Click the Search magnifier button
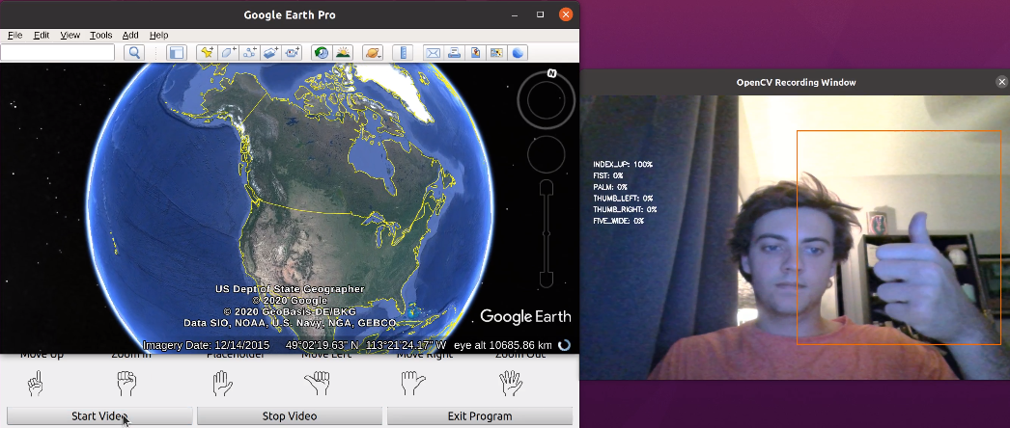The width and height of the screenshot is (1010, 428). click(x=134, y=53)
